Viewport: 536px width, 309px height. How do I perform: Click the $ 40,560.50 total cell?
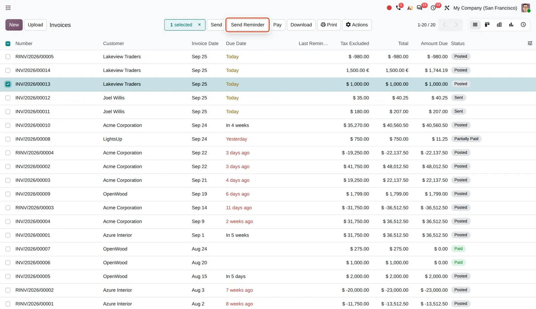pyautogui.click(x=395, y=125)
